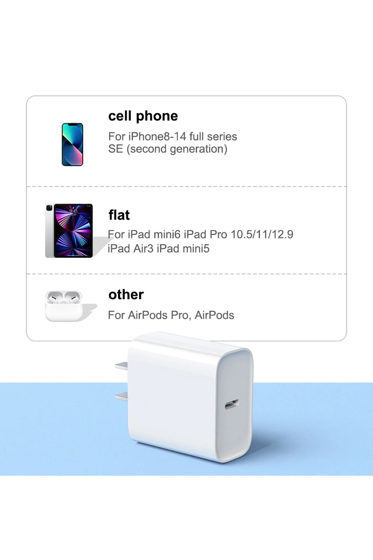Click the lower charger plug prong

(121, 396)
